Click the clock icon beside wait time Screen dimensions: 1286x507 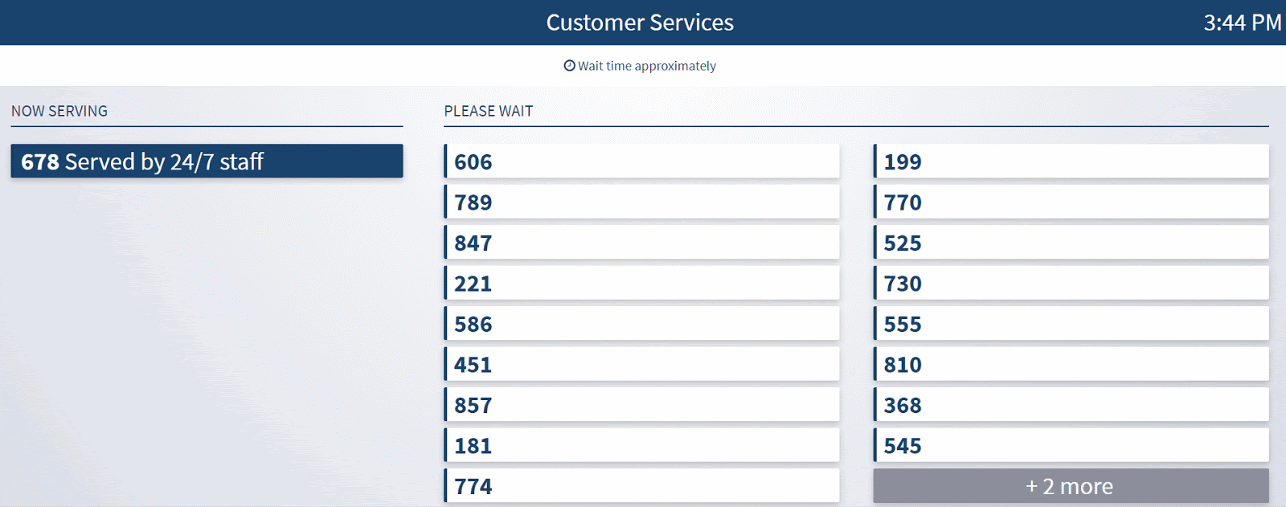point(569,66)
